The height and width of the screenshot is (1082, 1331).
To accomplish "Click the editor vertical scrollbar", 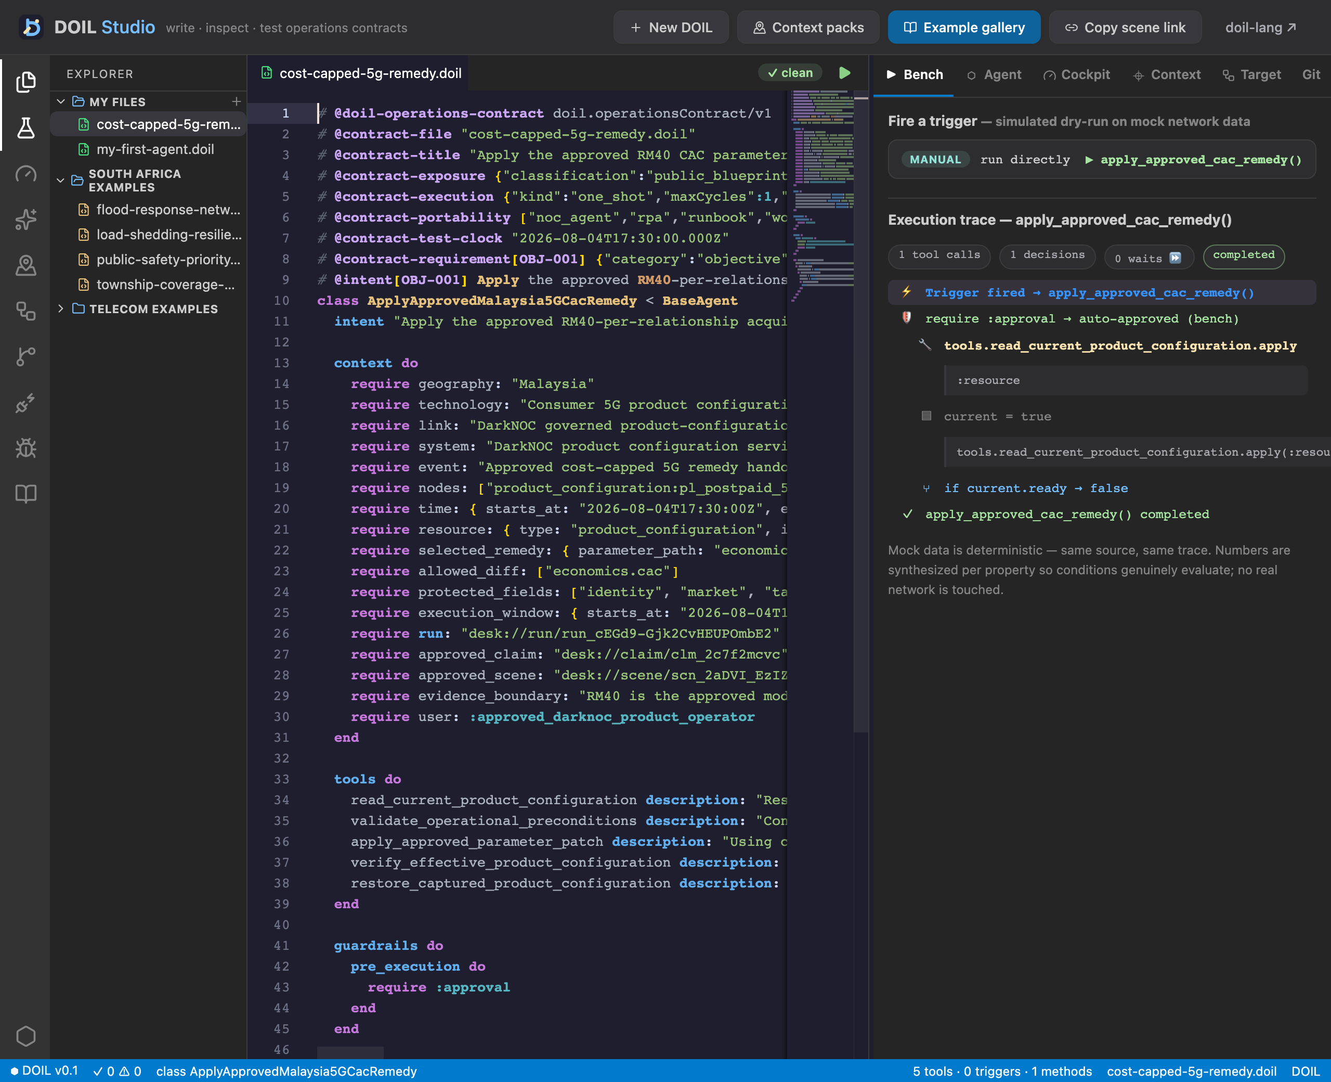I will 861,411.
